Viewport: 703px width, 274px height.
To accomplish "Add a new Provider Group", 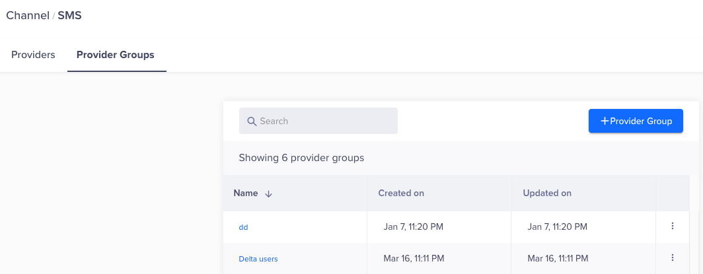I will point(636,121).
